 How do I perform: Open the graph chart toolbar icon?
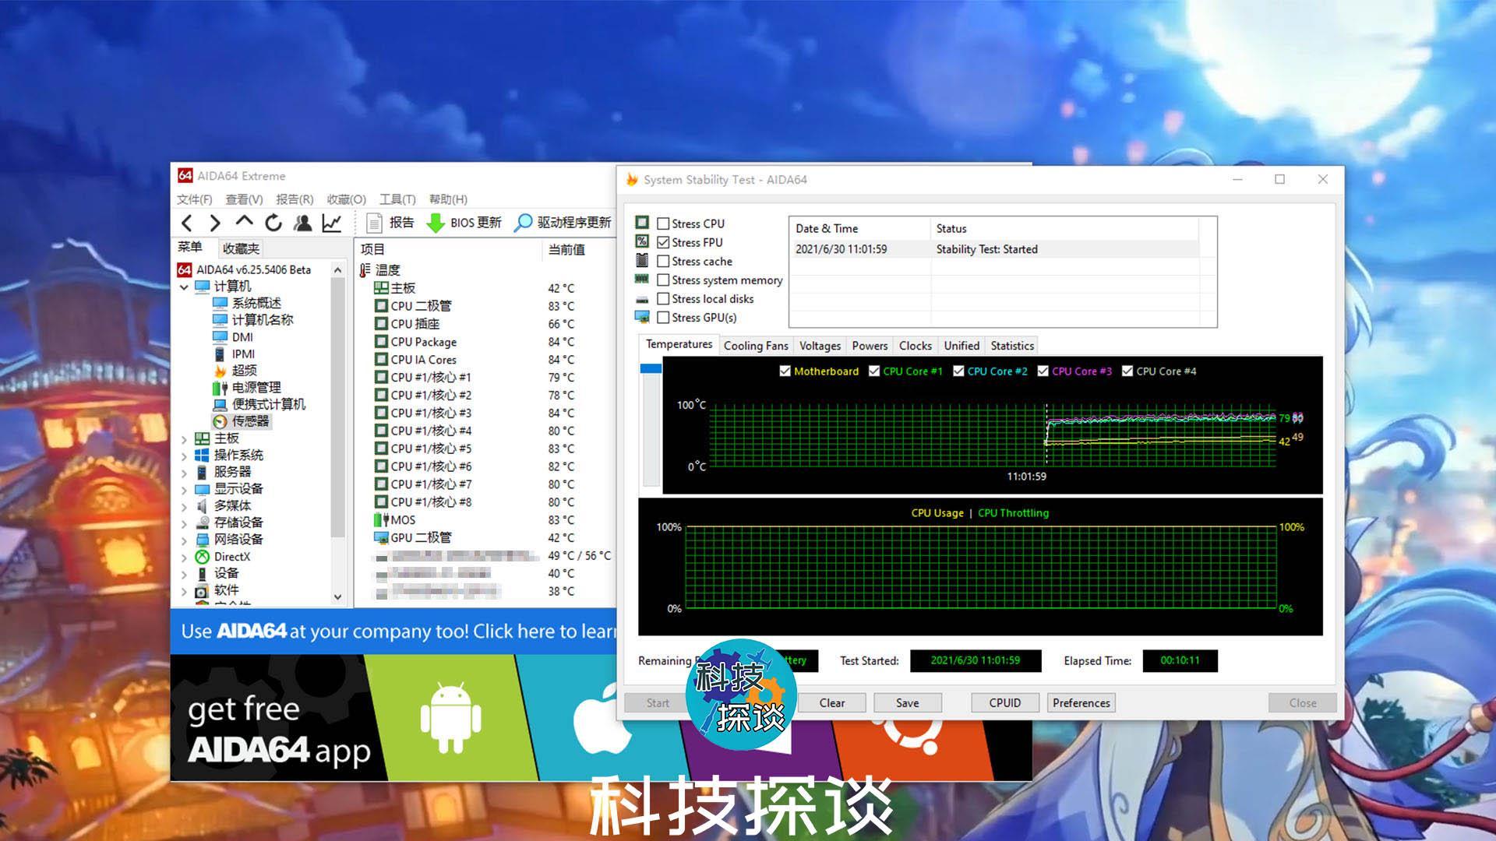click(332, 223)
